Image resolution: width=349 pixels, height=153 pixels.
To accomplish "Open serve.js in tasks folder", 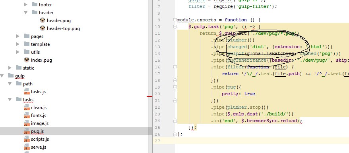I will 39,147.
